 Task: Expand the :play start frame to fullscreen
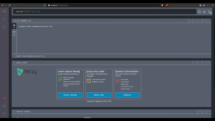[200, 63]
